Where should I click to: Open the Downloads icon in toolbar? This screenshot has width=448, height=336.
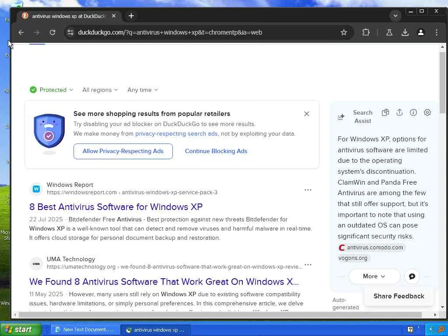(x=405, y=32)
